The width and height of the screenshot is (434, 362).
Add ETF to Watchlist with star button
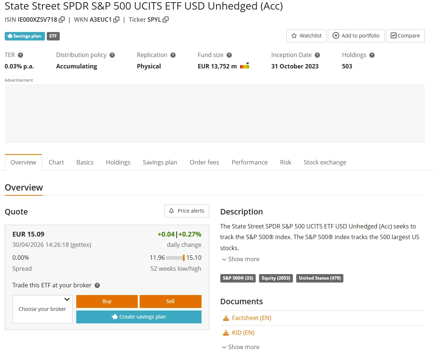coord(306,36)
